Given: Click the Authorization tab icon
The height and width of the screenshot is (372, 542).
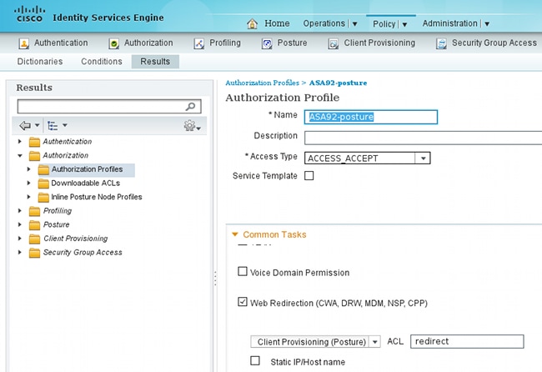Looking at the screenshot, I should click(x=113, y=43).
